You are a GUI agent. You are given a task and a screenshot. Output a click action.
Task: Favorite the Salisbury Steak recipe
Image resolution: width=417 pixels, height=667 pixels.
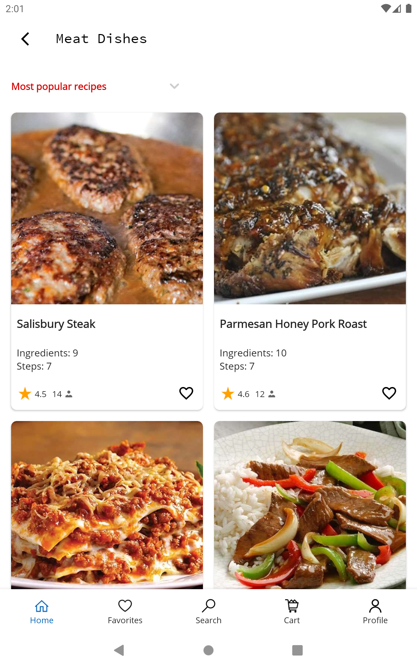[186, 393]
